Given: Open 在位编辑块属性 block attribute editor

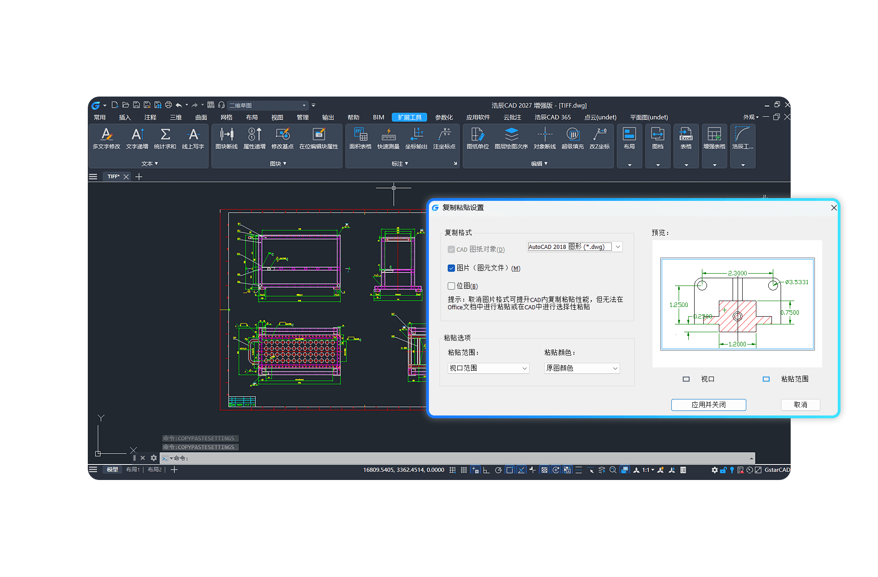Looking at the screenshot, I should tap(319, 138).
